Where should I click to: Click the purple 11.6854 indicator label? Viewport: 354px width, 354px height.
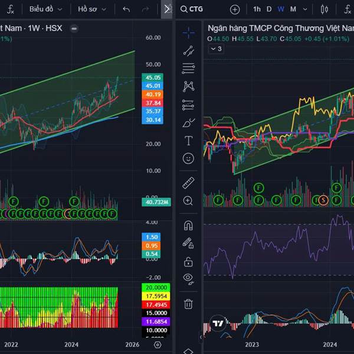pyautogui.click(x=156, y=322)
